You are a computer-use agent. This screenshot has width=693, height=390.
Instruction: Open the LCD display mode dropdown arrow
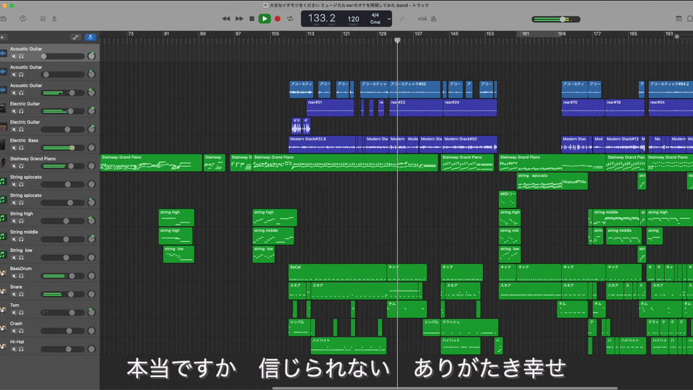389,19
